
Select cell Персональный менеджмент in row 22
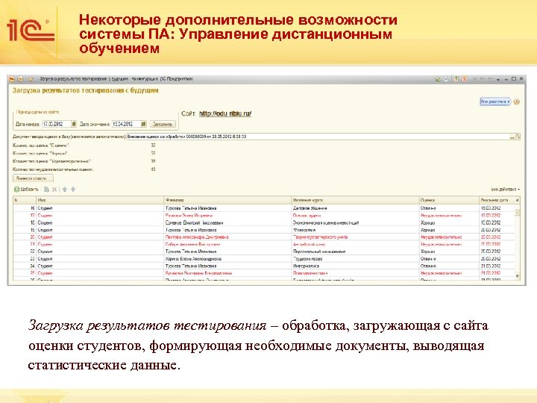click(x=356, y=252)
